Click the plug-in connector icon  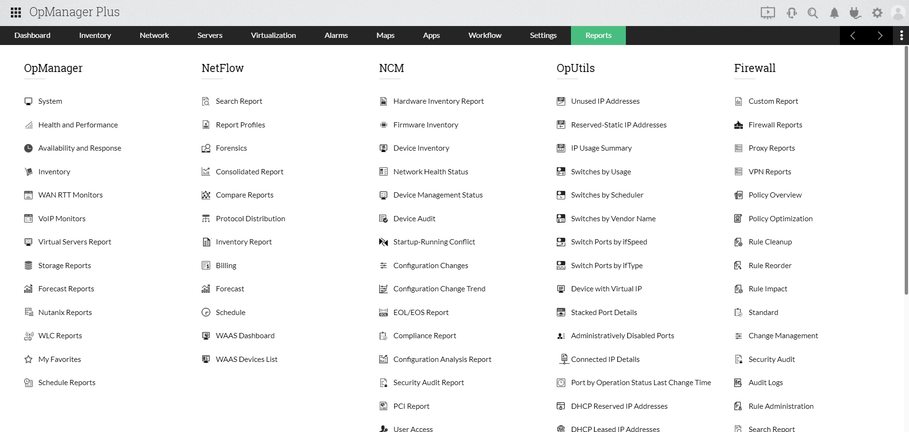(x=856, y=13)
